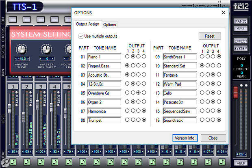Increase Master Key Shift with the right arrow
The image size is (252, 168).
52,59
